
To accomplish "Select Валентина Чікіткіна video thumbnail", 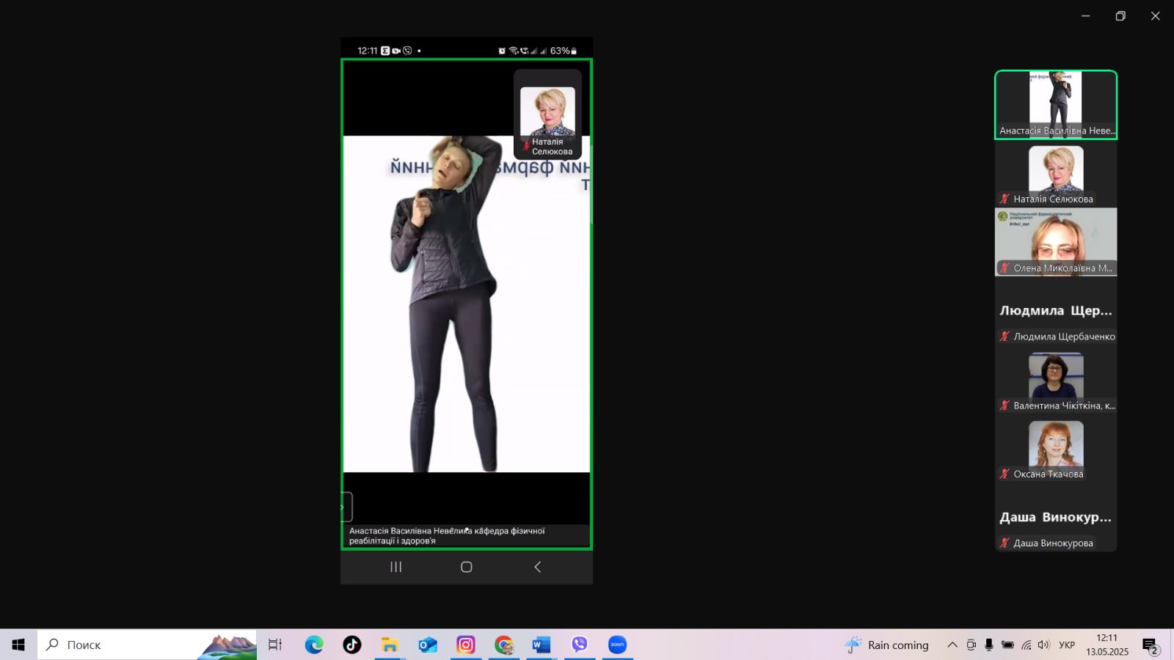I will point(1056,381).
